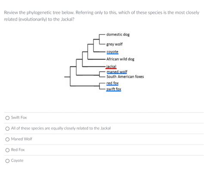Select the Swift Fox radio button
Screen dimensions: 204x170
pos(7,118)
